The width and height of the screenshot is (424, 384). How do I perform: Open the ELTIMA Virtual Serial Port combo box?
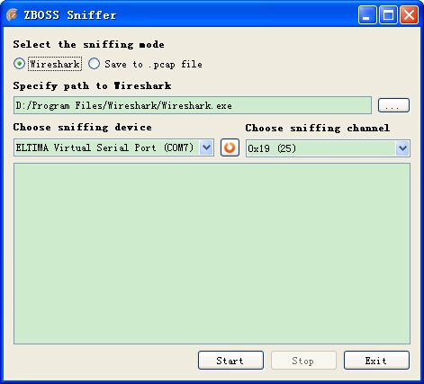coord(113,147)
